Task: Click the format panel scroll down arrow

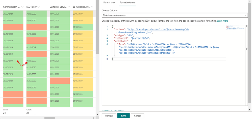Action: point(249,109)
